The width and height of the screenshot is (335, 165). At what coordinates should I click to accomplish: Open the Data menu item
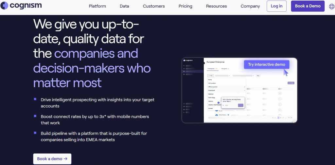point(124,6)
